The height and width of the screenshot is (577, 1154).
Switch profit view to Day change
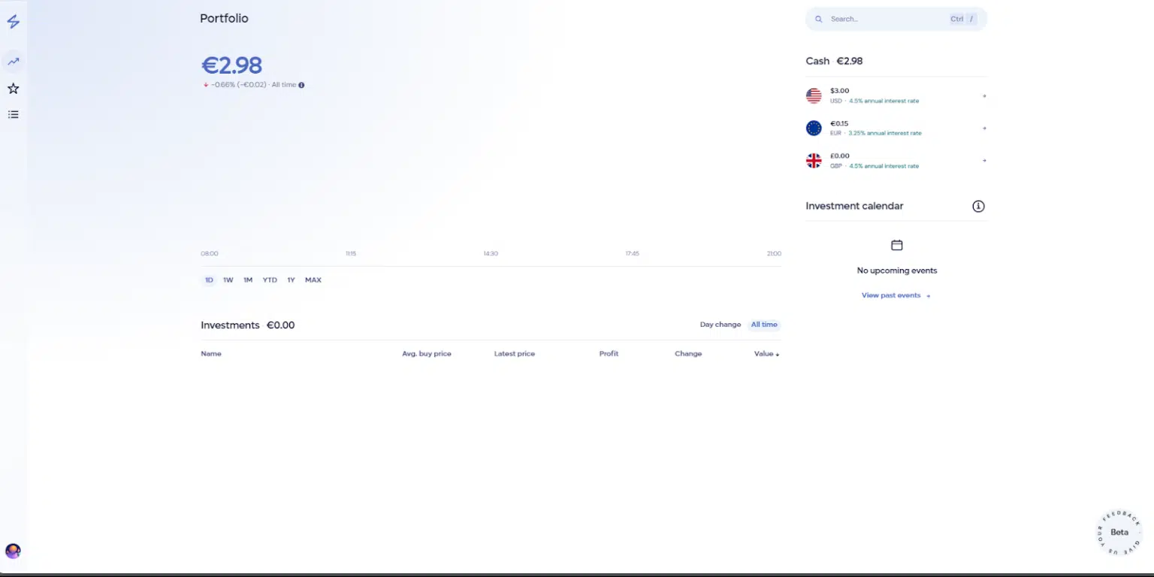pyautogui.click(x=720, y=324)
